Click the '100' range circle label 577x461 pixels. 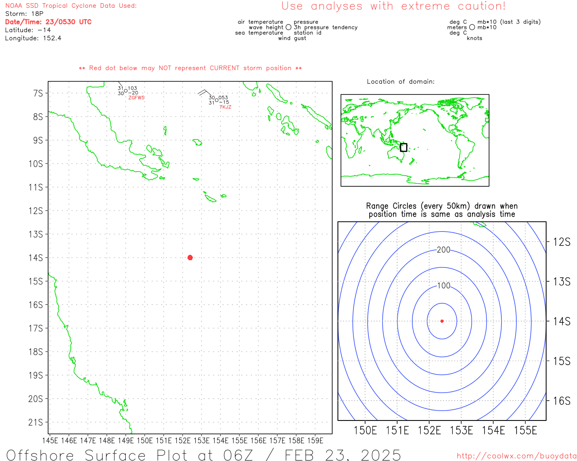point(444,285)
